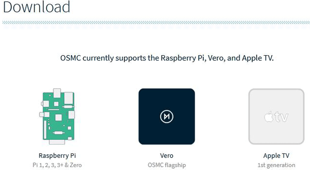Click the striped divider under Download
This screenshot has width=310, height=170.
(x=155, y=22)
